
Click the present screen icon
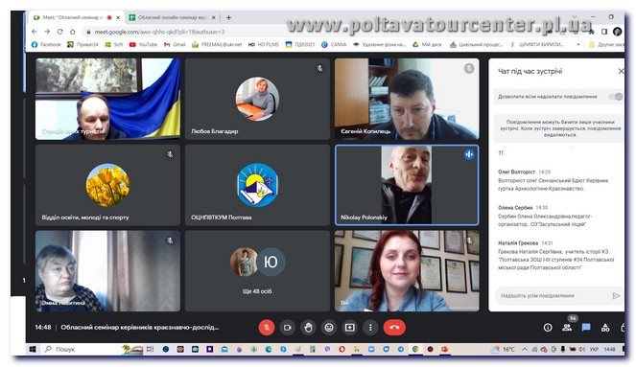(x=349, y=328)
